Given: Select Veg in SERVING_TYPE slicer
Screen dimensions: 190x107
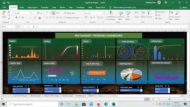Looking at the screenshot, I should click(x=51, y=89).
